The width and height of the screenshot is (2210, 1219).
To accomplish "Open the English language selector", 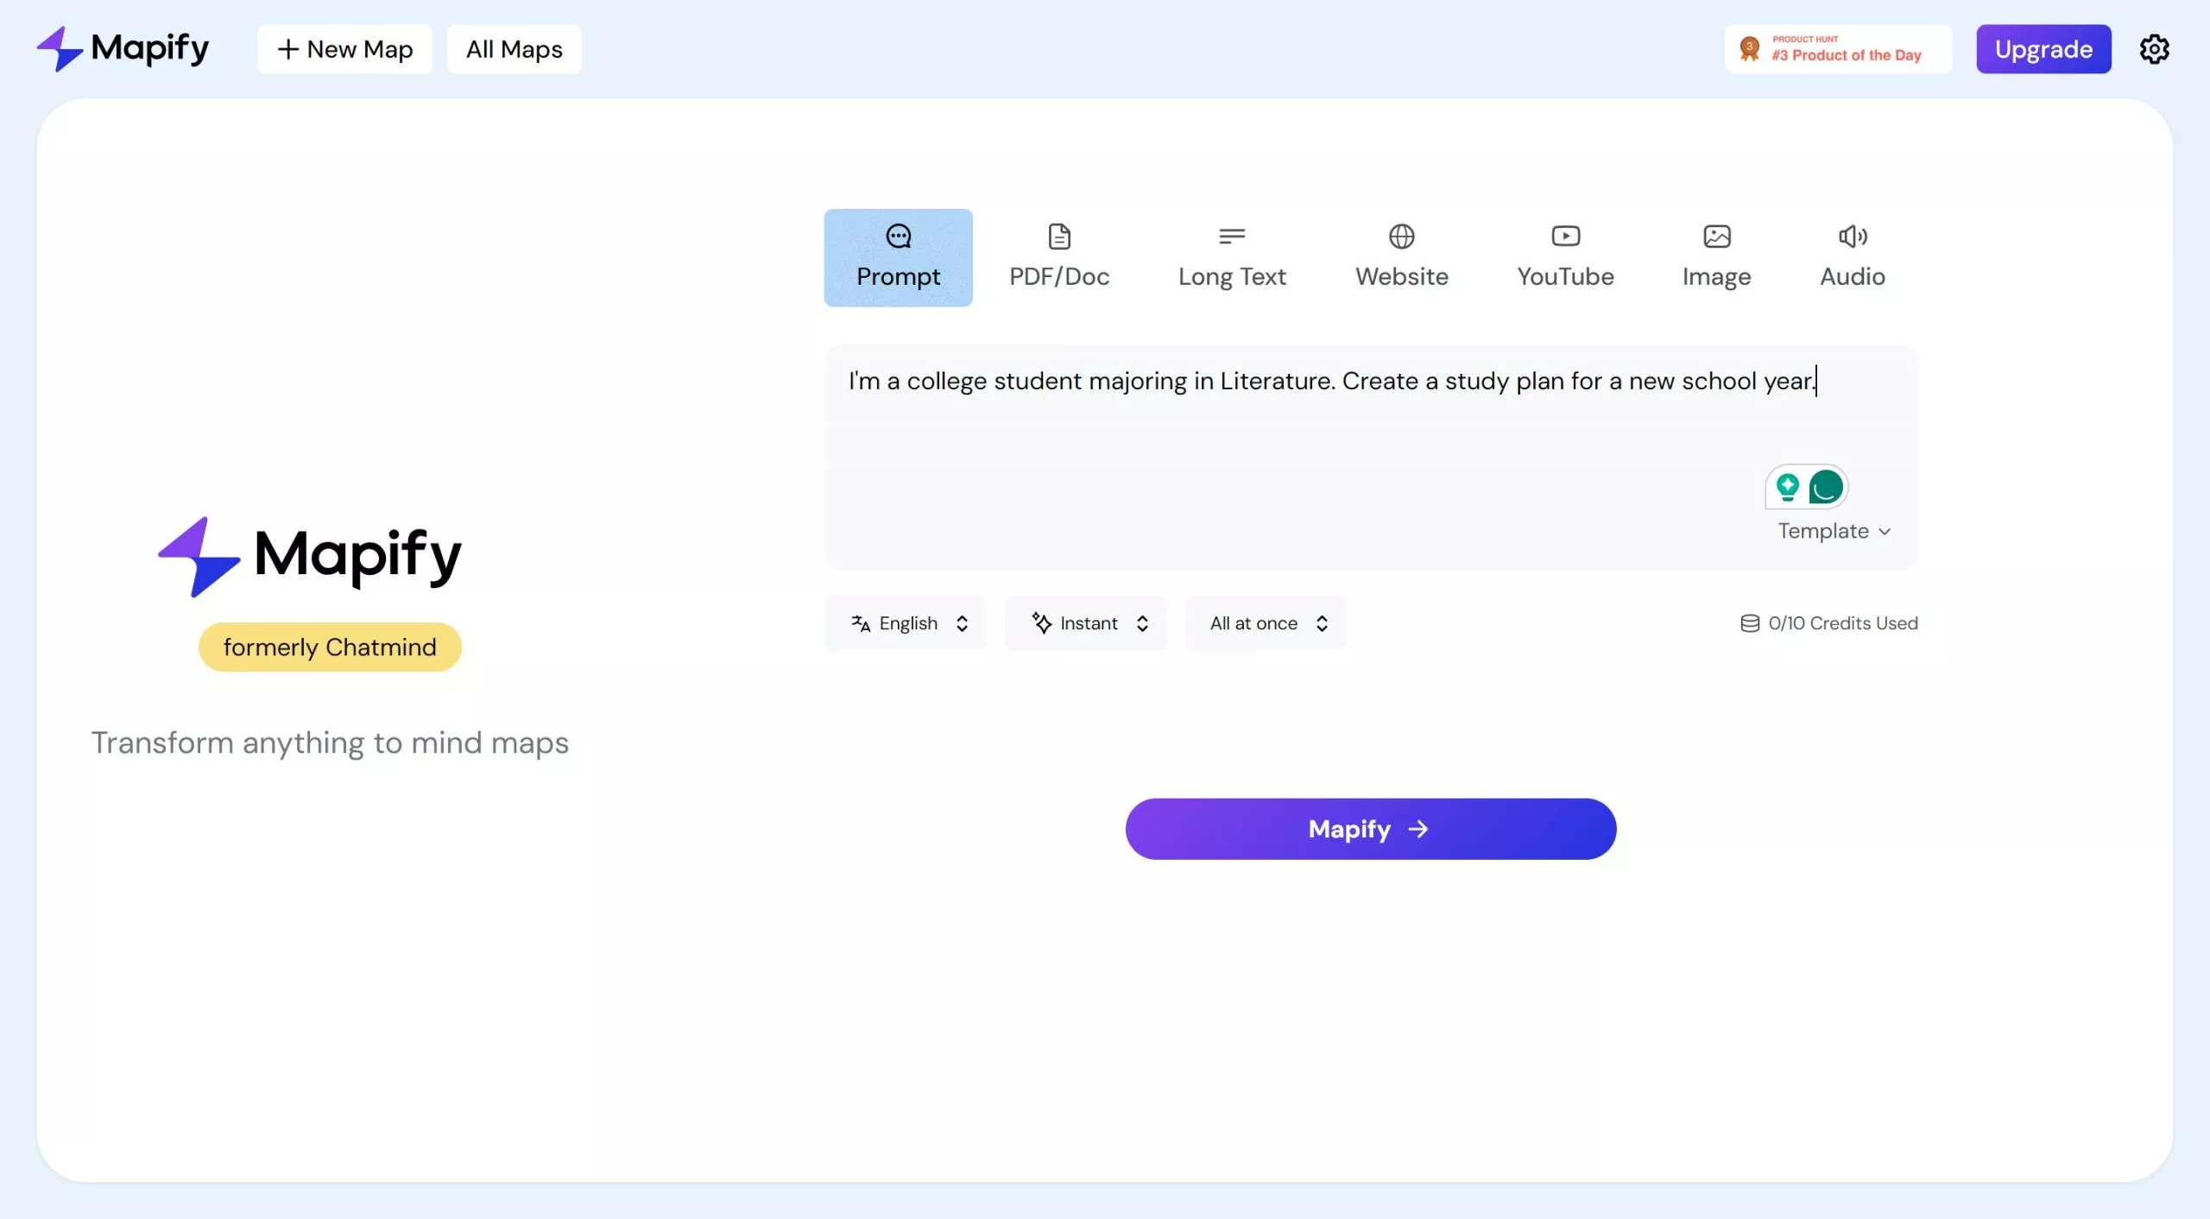I will click(x=906, y=622).
